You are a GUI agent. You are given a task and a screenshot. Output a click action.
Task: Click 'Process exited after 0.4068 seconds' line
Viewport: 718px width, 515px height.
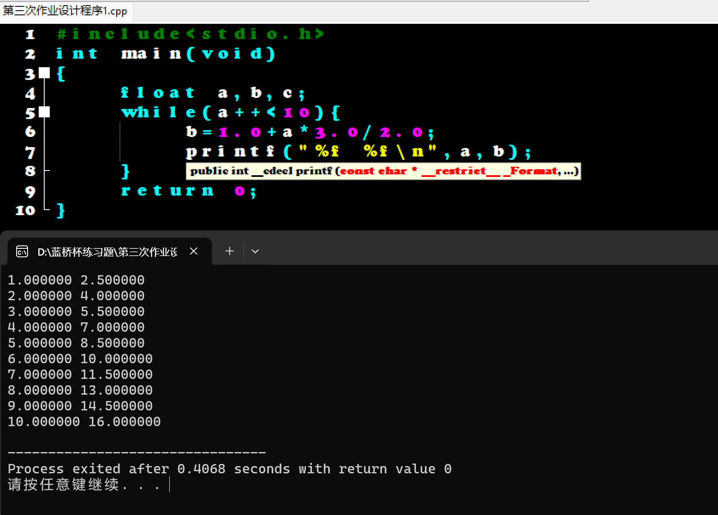point(230,469)
